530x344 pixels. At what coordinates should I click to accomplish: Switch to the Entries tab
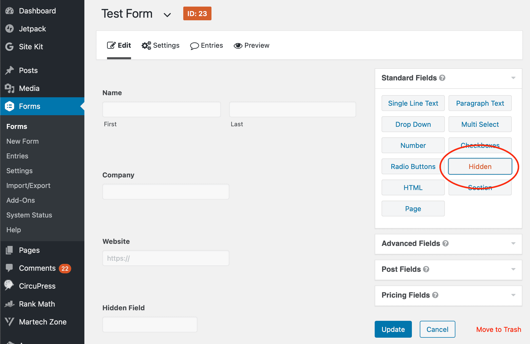coord(206,45)
